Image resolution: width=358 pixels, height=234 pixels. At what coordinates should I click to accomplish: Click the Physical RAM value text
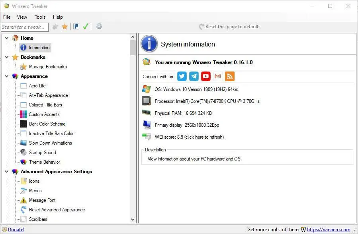click(x=183, y=113)
